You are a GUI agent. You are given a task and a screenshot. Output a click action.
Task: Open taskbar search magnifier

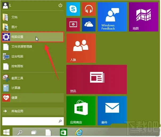click(x=20, y=132)
